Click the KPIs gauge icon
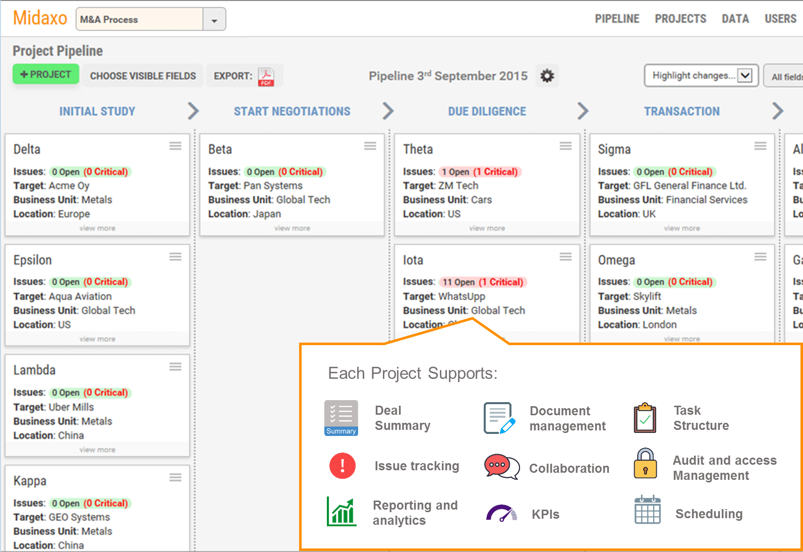 501,513
